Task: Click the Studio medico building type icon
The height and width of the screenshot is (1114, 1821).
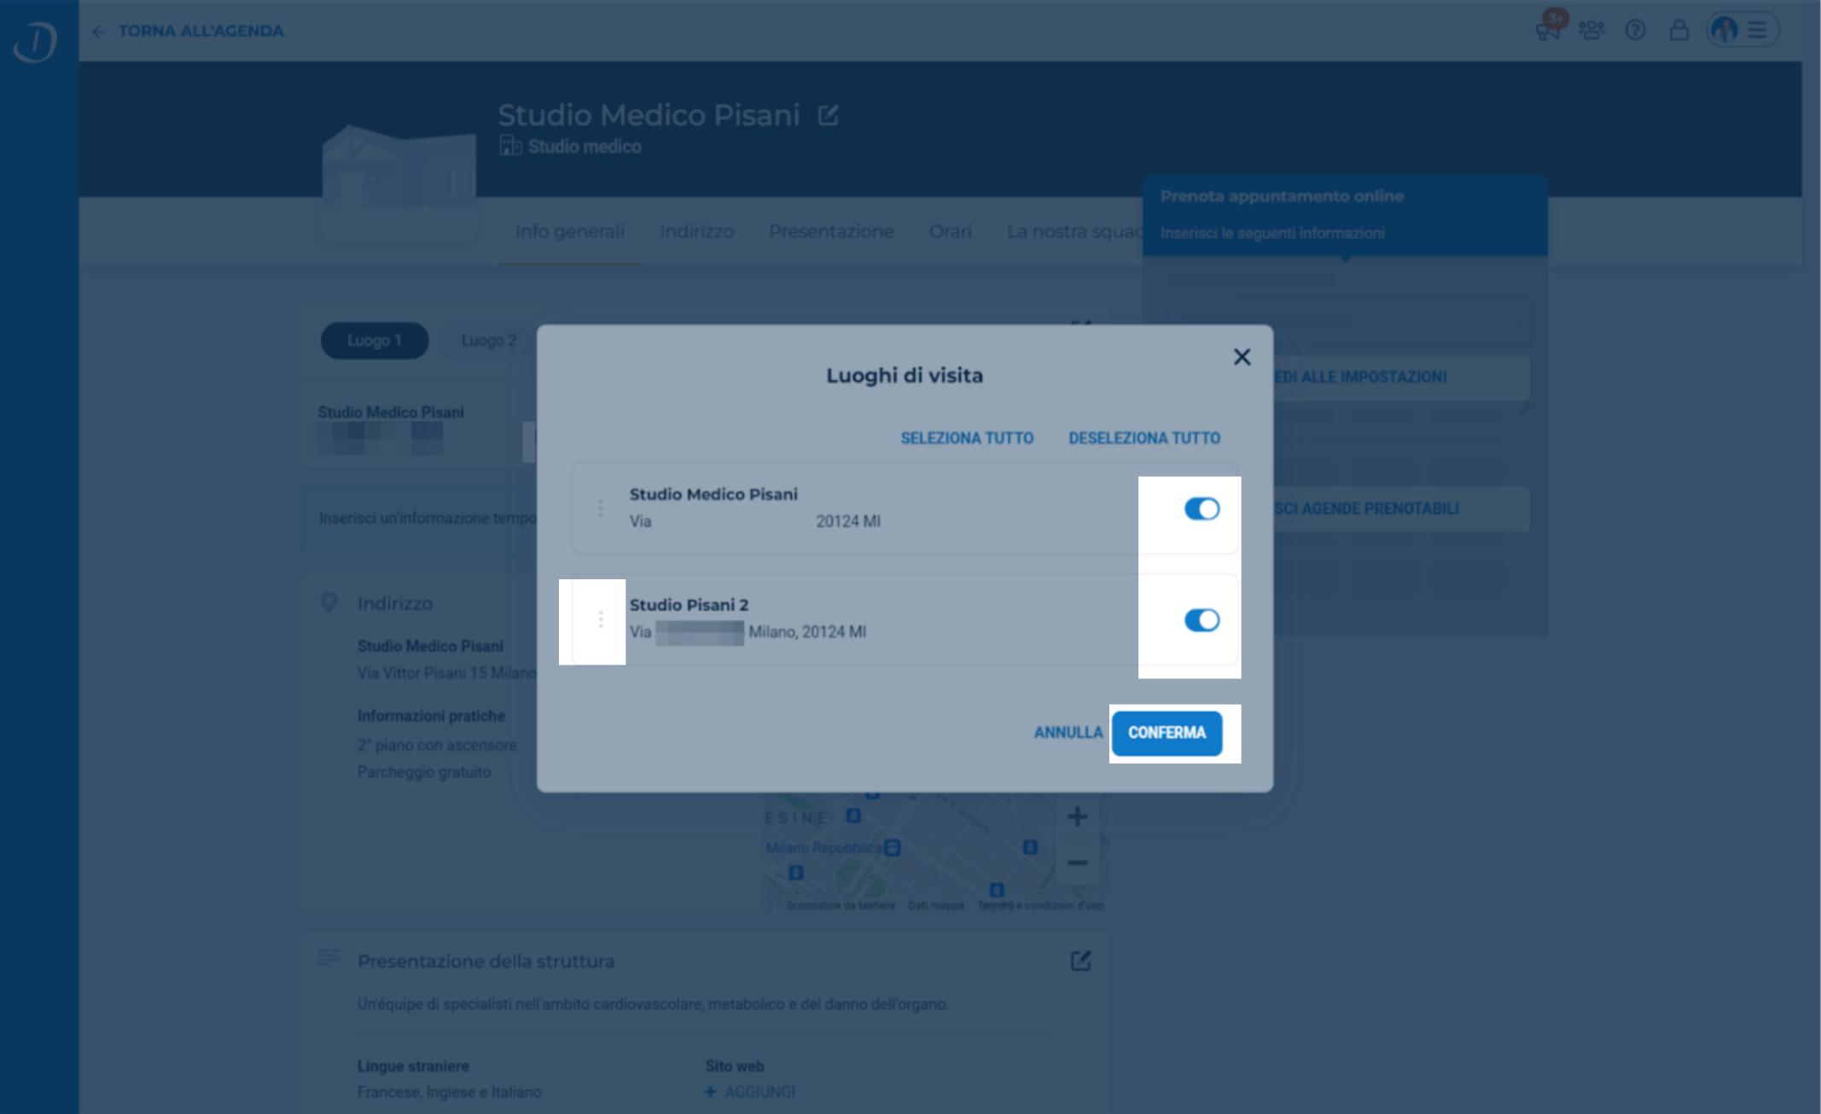Action: 510,146
